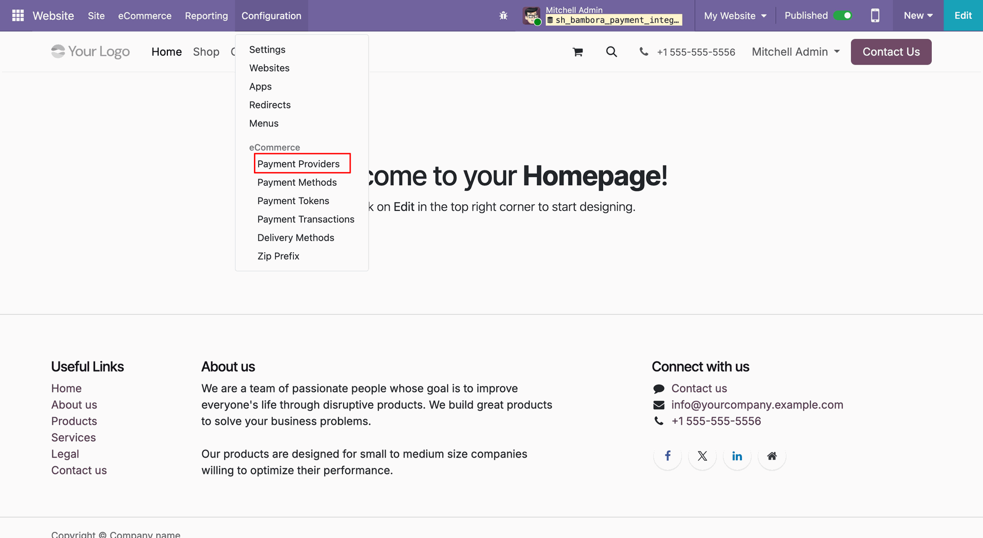The image size is (983, 538).
Task: Open the New dropdown menu
Action: coord(918,15)
